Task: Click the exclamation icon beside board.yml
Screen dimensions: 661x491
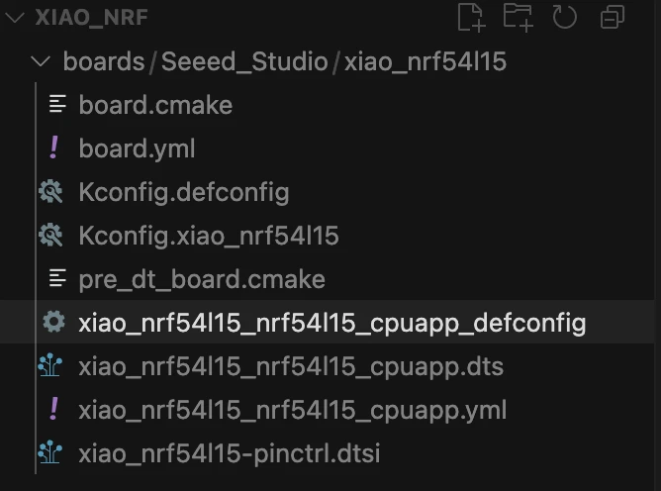Action: click(53, 148)
